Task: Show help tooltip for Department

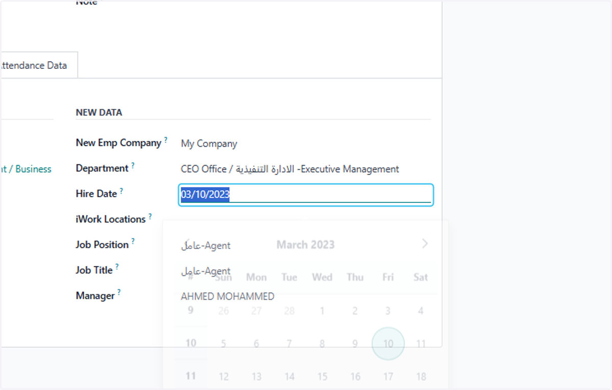Action: click(133, 165)
